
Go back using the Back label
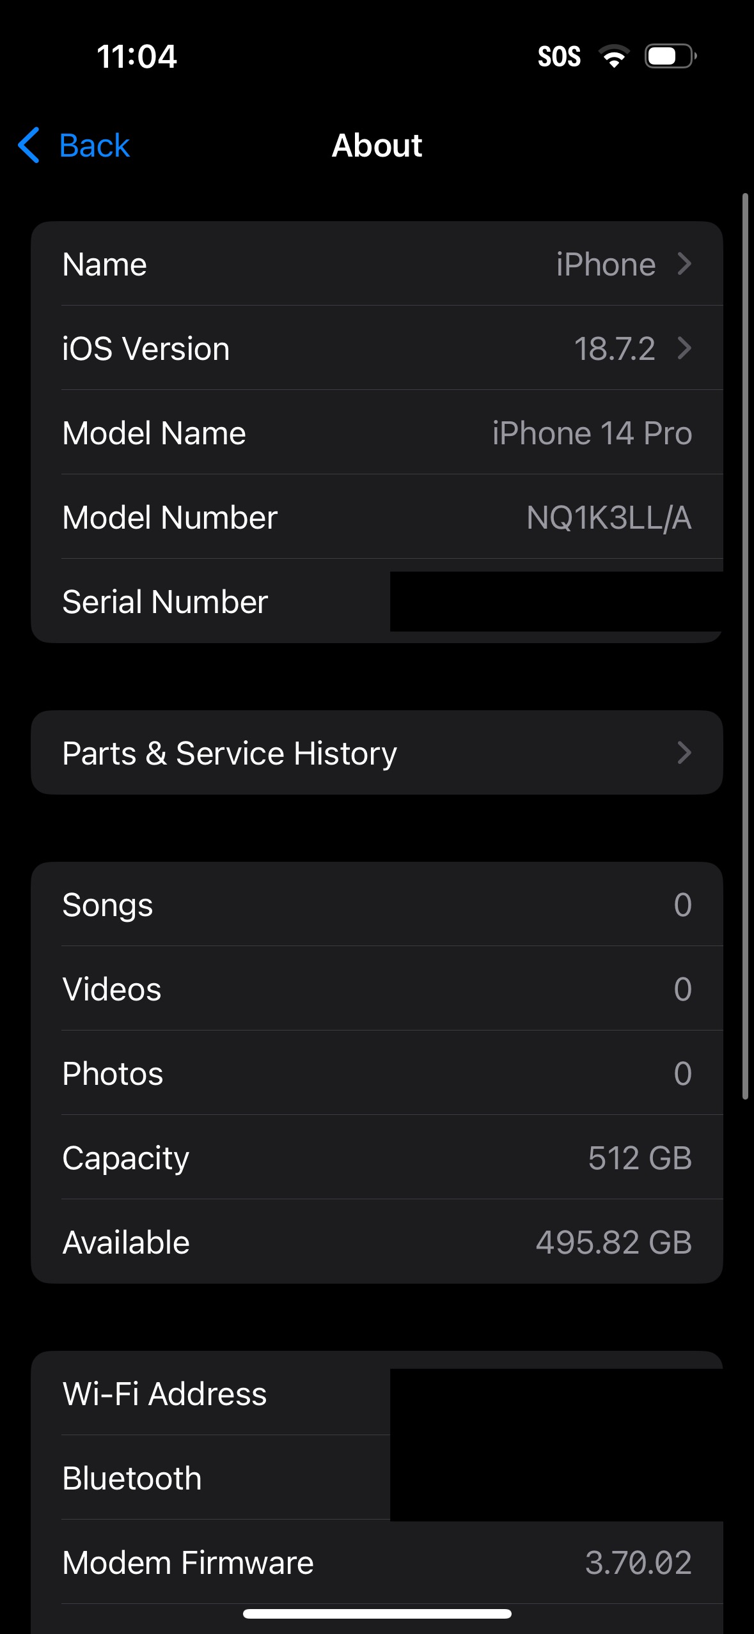(95, 146)
